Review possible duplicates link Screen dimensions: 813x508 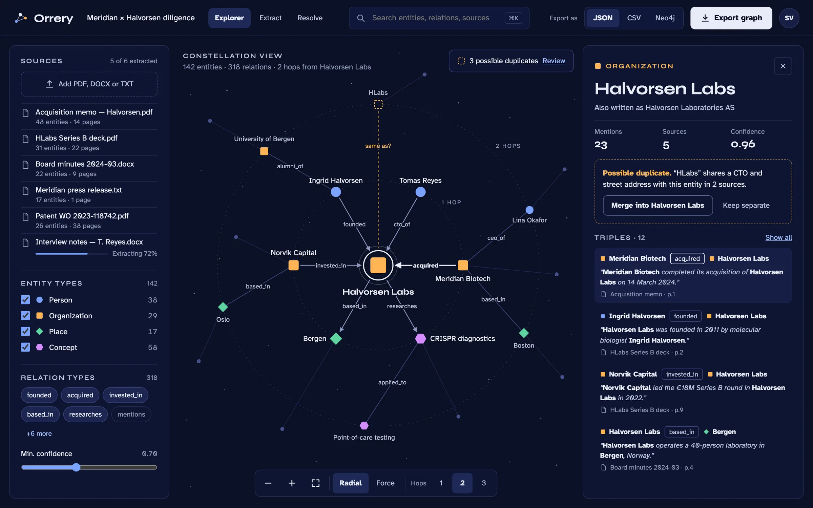[554, 61]
